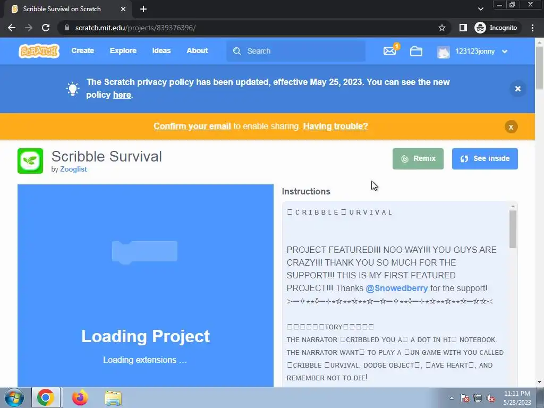Focus the Scratch Search field

click(296, 51)
